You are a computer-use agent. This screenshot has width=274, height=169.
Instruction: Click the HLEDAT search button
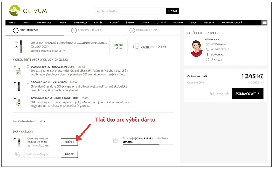click(x=172, y=11)
